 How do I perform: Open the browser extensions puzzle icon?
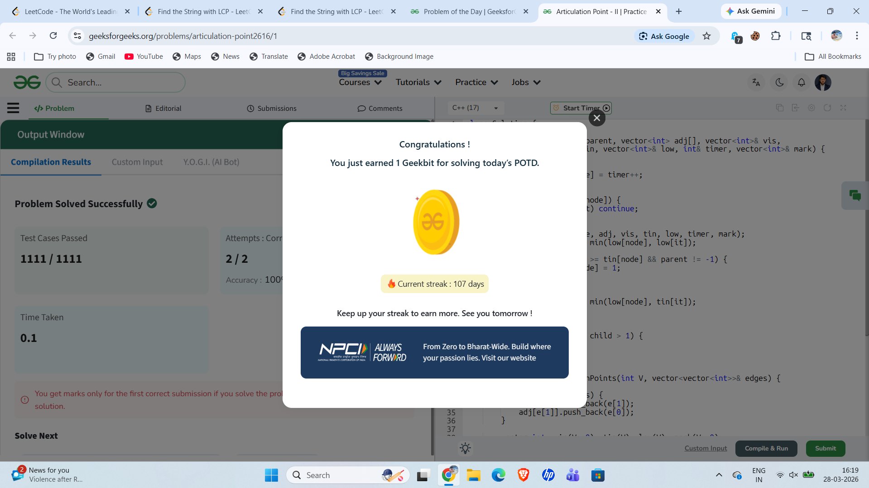click(x=776, y=36)
